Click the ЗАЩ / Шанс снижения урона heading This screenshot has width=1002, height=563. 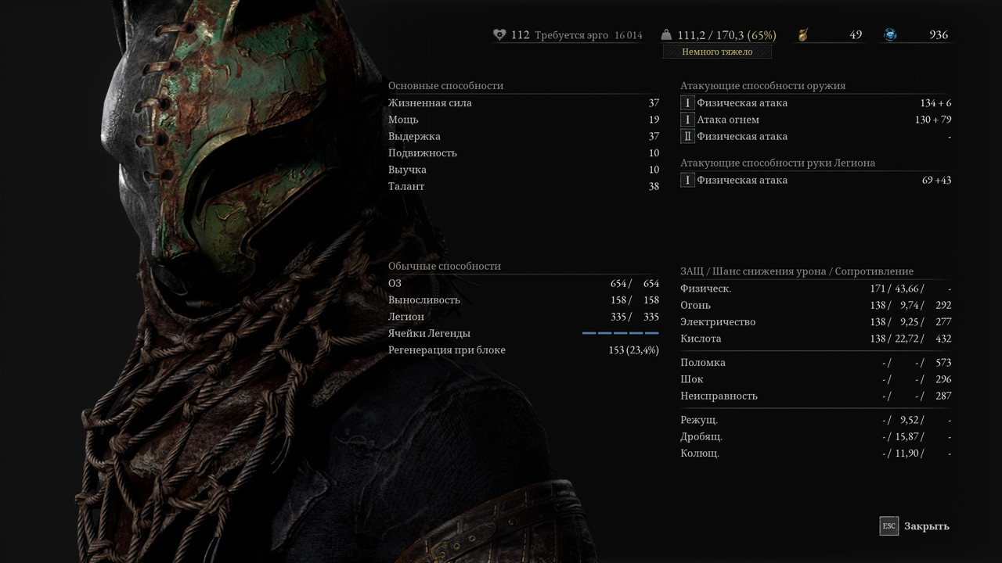pyautogui.click(x=797, y=271)
